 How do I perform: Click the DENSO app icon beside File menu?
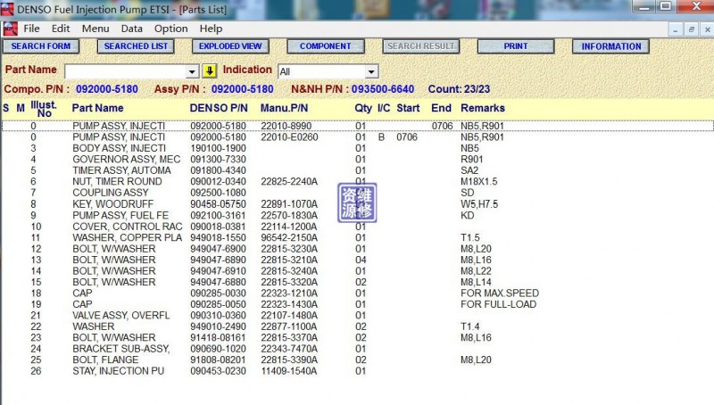point(10,29)
